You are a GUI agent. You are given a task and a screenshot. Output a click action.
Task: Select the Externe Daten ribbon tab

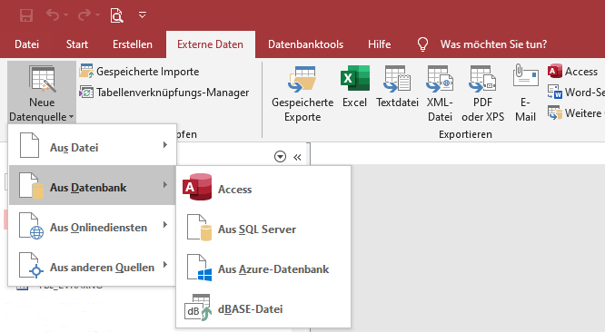[x=210, y=44]
